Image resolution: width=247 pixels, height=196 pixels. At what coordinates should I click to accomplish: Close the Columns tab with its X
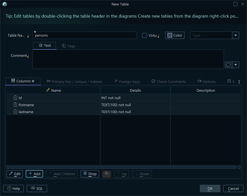(33, 81)
